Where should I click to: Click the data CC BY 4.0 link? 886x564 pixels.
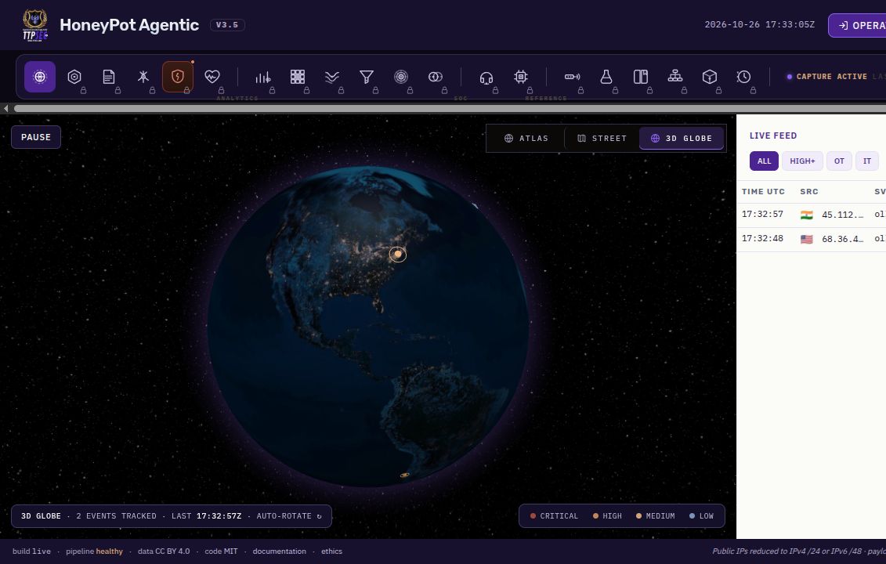(164, 551)
